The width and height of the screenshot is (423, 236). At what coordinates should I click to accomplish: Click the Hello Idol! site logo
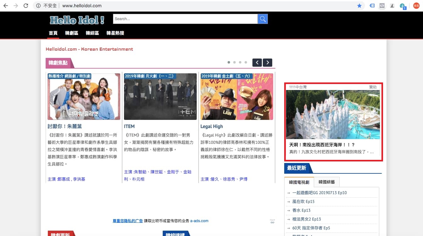pyautogui.click(x=77, y=20)
